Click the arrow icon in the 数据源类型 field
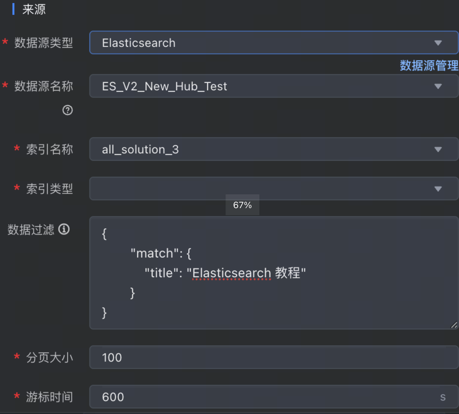This screenshot has height=414, width=459. click(438, 43)
